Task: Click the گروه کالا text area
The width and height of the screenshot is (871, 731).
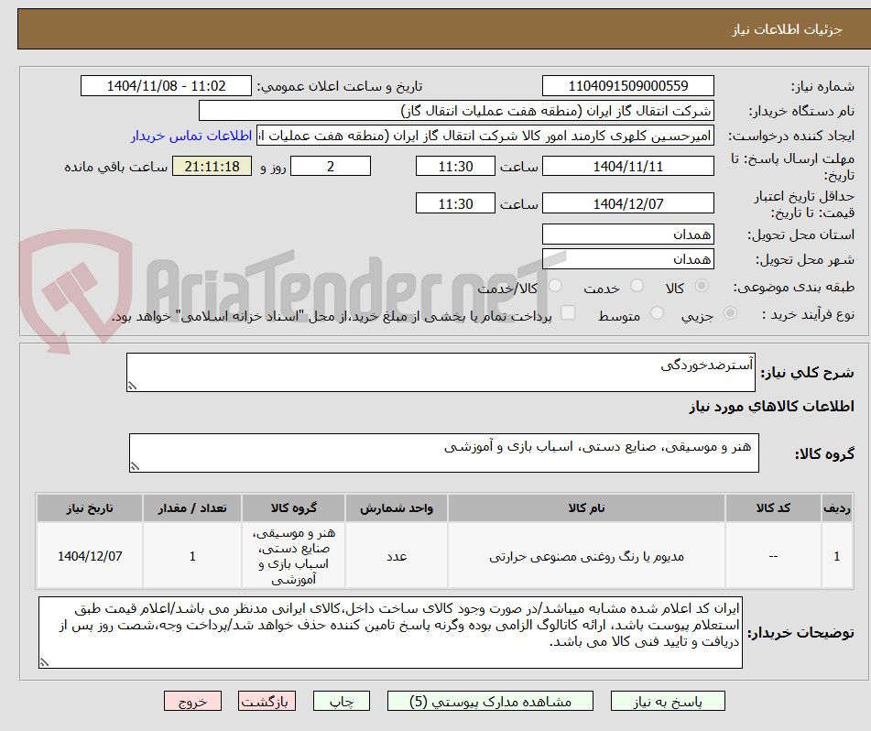Action: (x=444, y=453)
